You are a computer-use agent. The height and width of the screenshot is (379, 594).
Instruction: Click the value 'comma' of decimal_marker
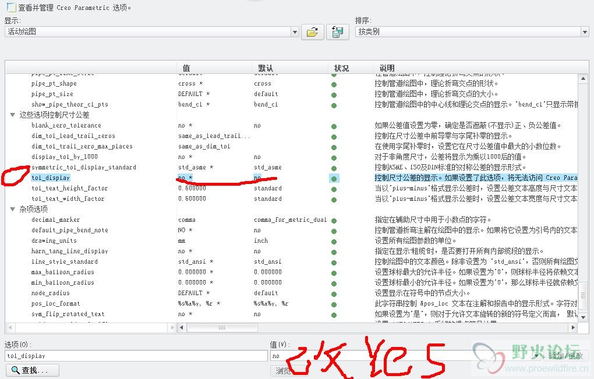click(187, 219)
